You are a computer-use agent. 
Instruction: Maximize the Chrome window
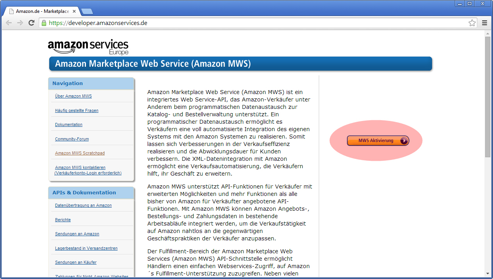469,4
